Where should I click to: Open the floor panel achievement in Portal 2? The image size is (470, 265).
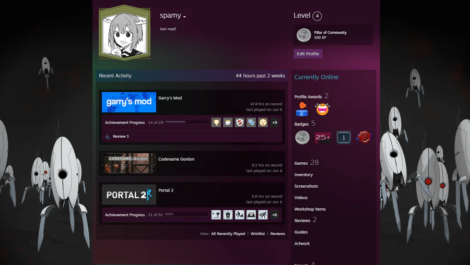pyautogui.click(x=251, y=215)
